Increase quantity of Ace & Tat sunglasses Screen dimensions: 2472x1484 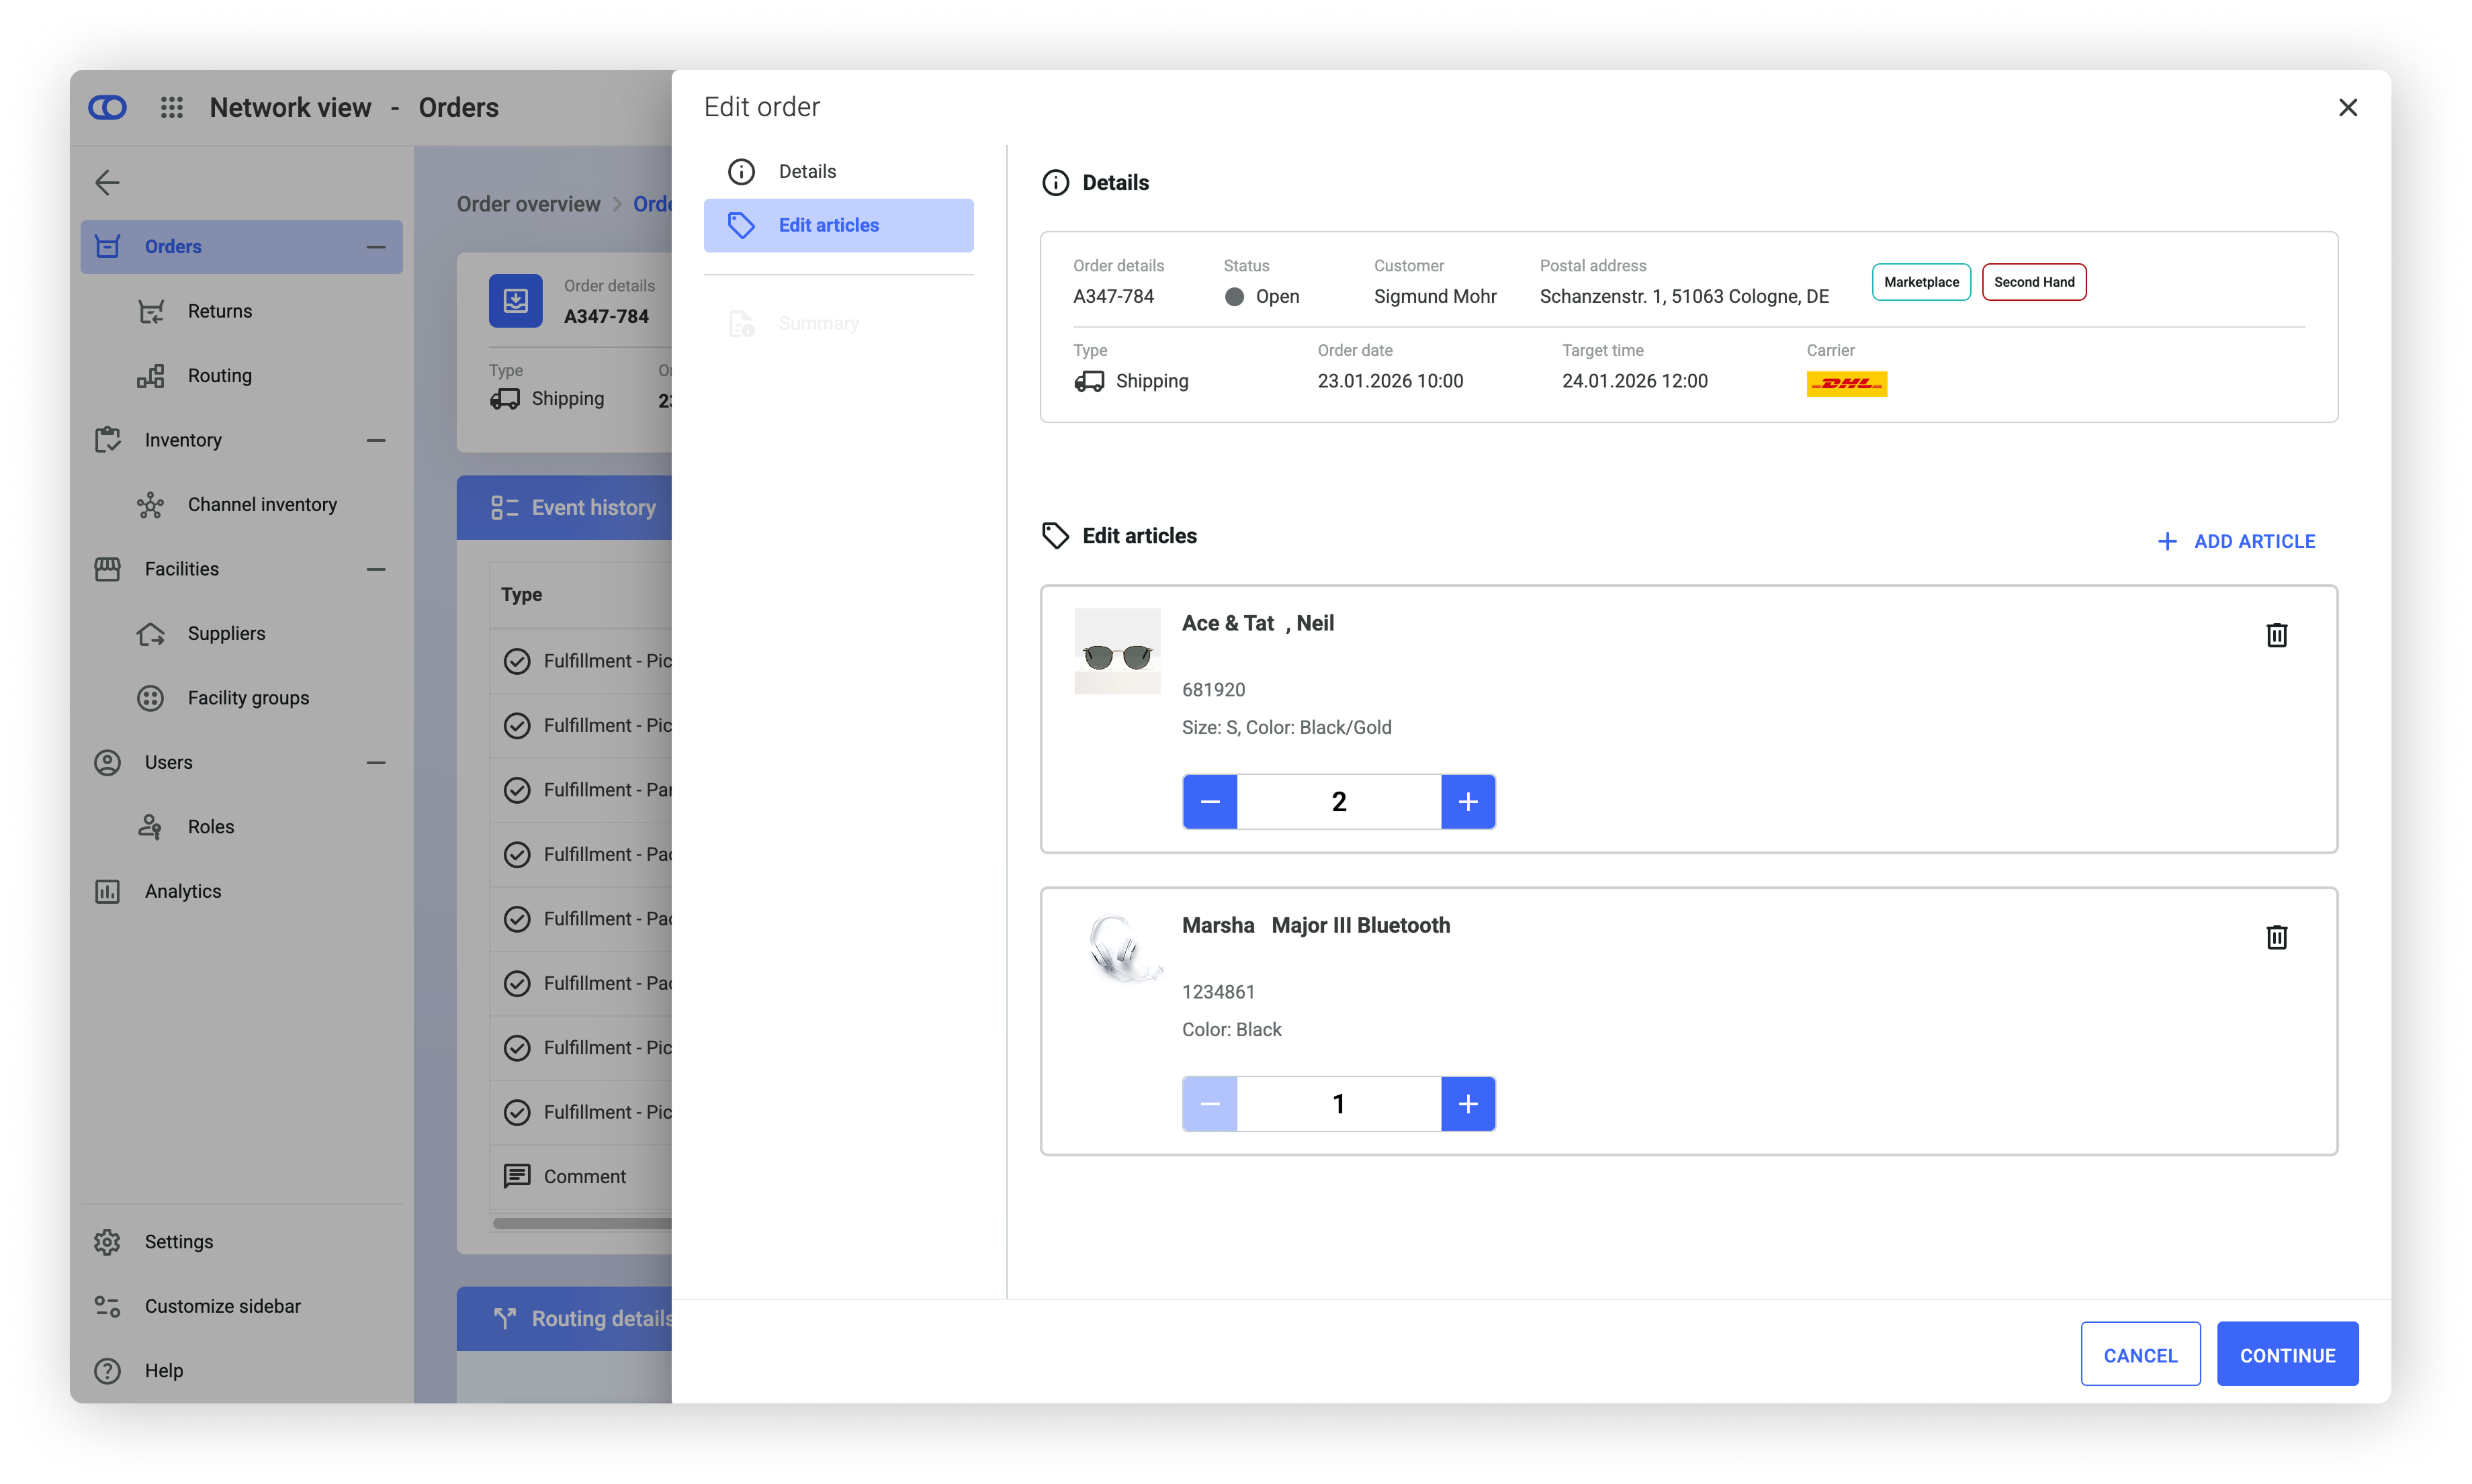click(1468, 801)
